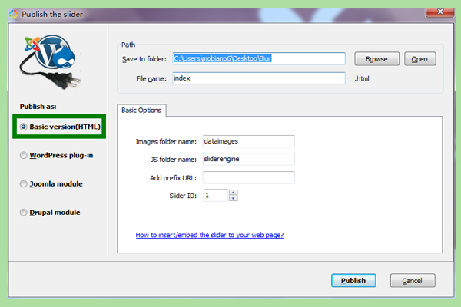Choose the WordPress plug-in publish option

pyautogui.click(x=24, y=155)
